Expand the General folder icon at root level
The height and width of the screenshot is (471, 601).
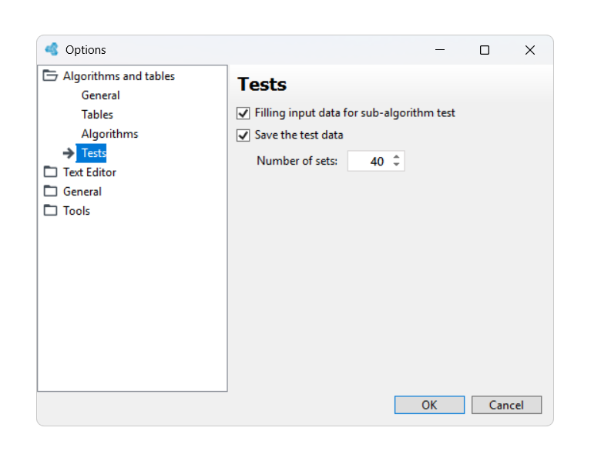click(50, 191)
